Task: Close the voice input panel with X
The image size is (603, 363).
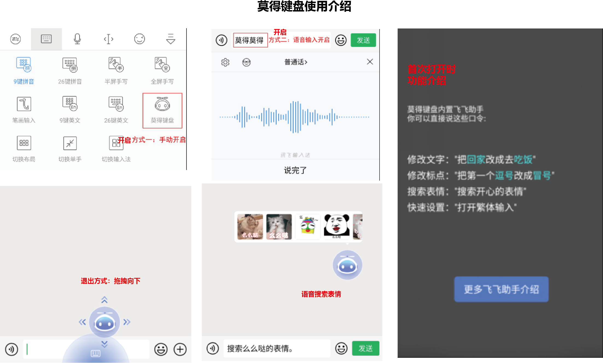Action: (370, 62)
